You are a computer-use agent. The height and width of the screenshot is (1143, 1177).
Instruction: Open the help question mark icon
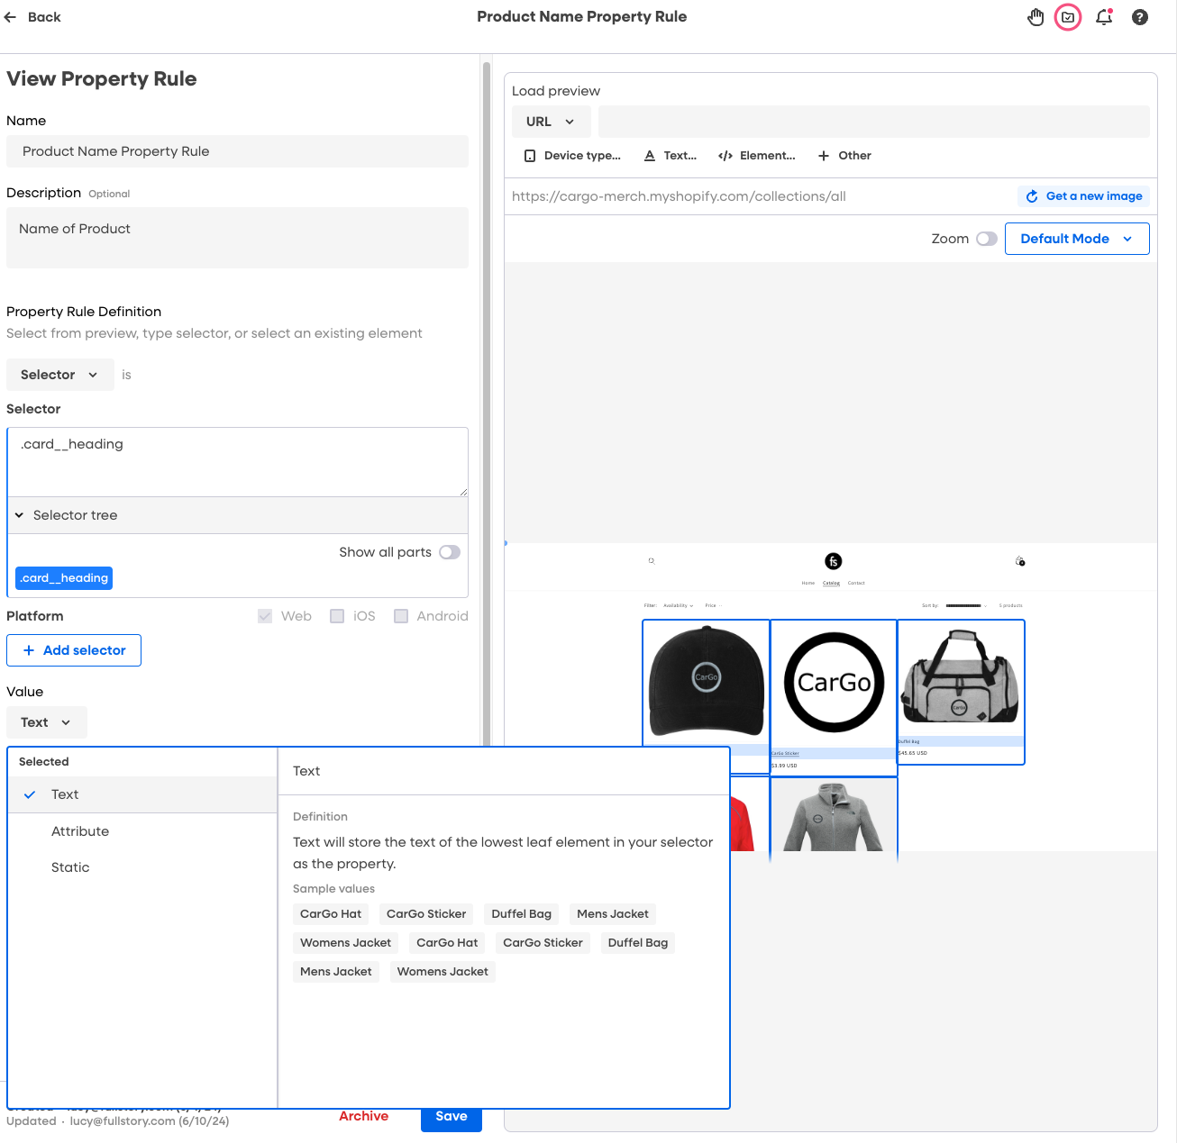[x=1140, y=17]
